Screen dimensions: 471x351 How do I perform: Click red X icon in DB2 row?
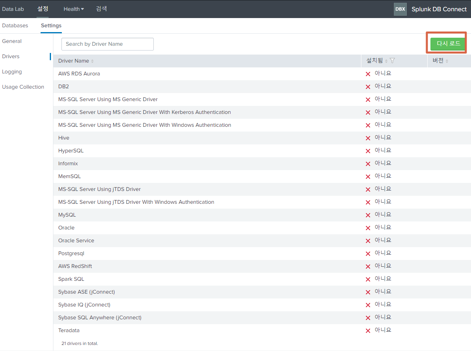click(368, 87)
